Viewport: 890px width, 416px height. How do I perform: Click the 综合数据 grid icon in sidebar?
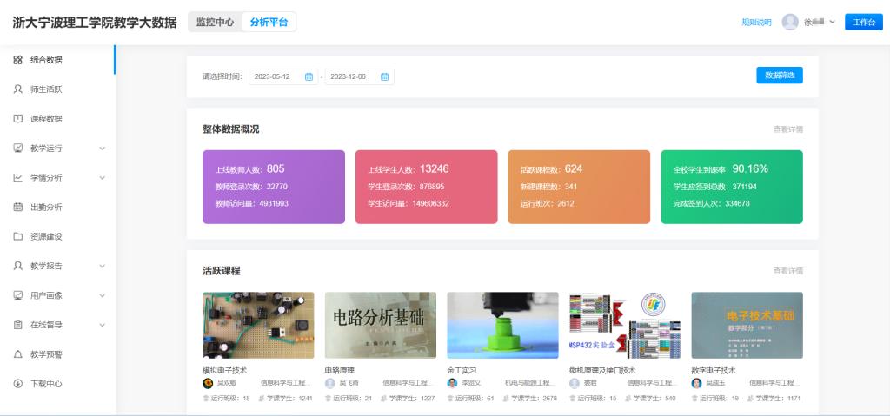(x=17, y=60)
